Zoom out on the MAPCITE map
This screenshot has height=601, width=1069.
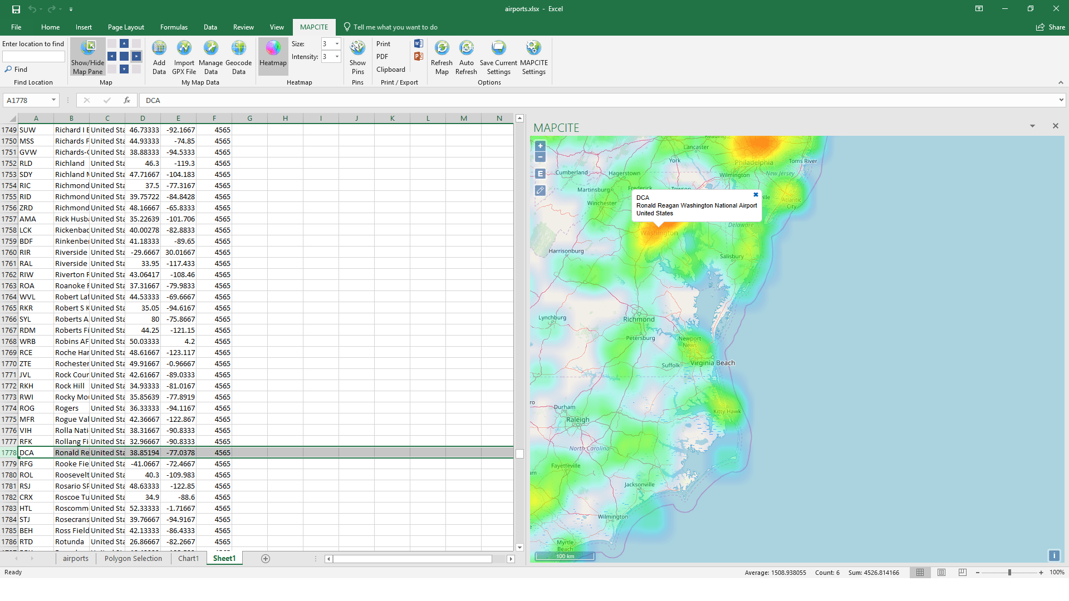[x=540, y=157]
